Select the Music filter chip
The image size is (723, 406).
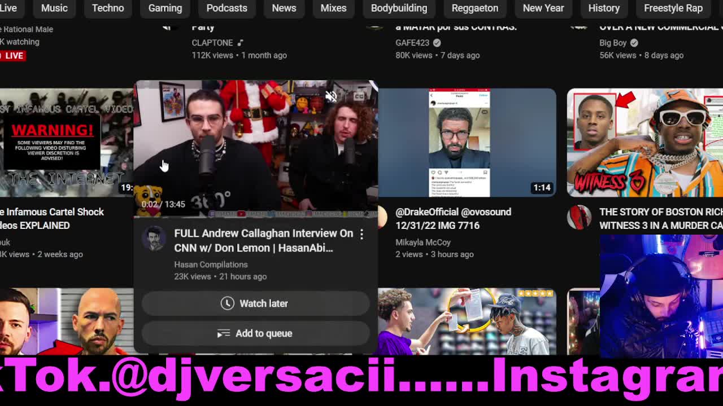point(54,8)
